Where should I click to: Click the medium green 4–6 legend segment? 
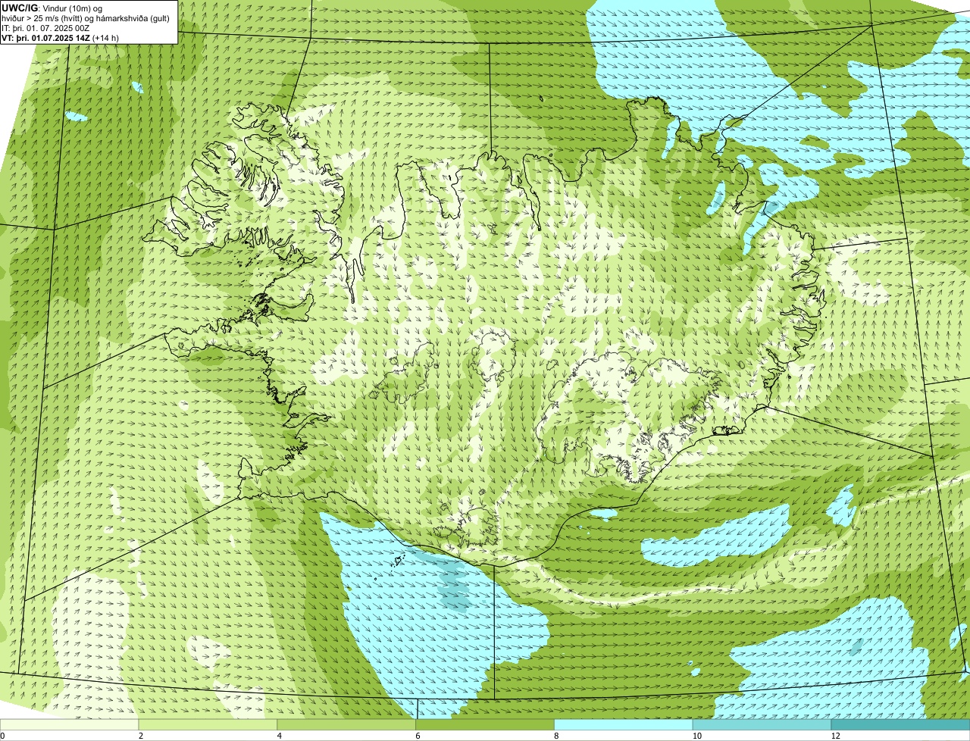[346, 724]
